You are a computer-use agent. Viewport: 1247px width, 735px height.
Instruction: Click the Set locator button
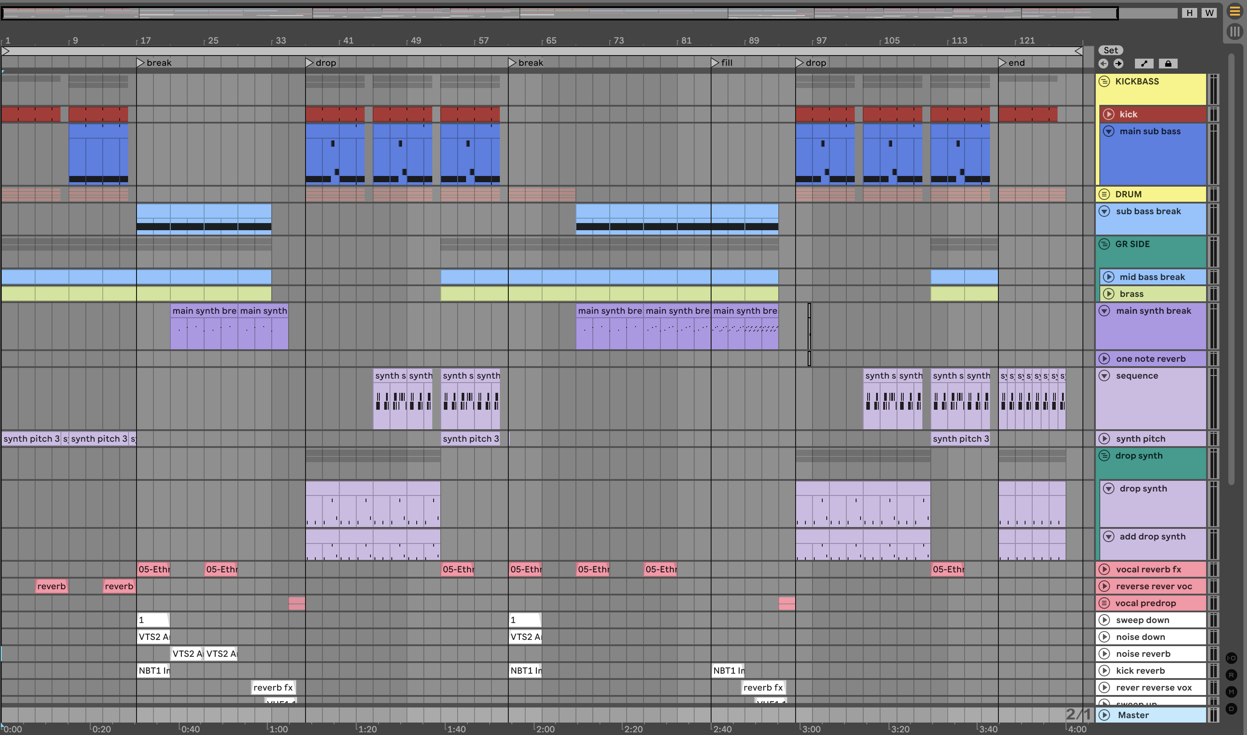pyautogui.click(x=1111, y=50)
